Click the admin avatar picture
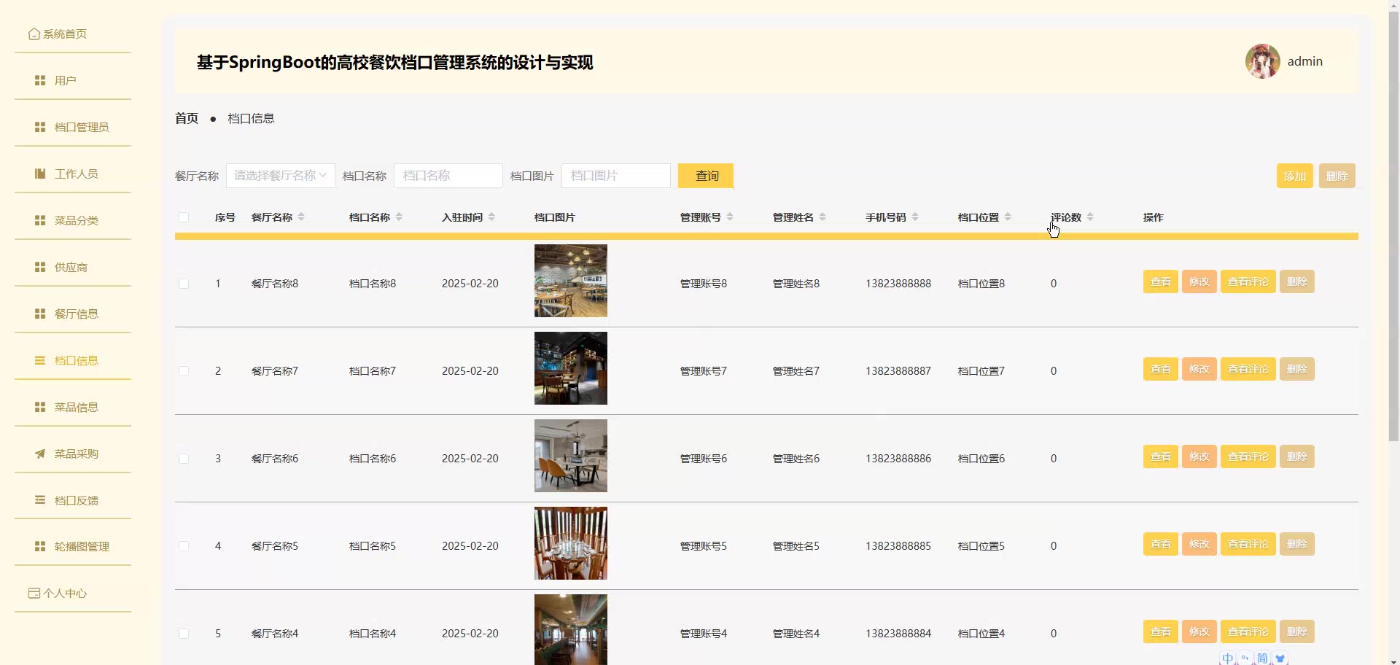Image resolution: width=1400 pixels, height=665 pixels. 1262,61
